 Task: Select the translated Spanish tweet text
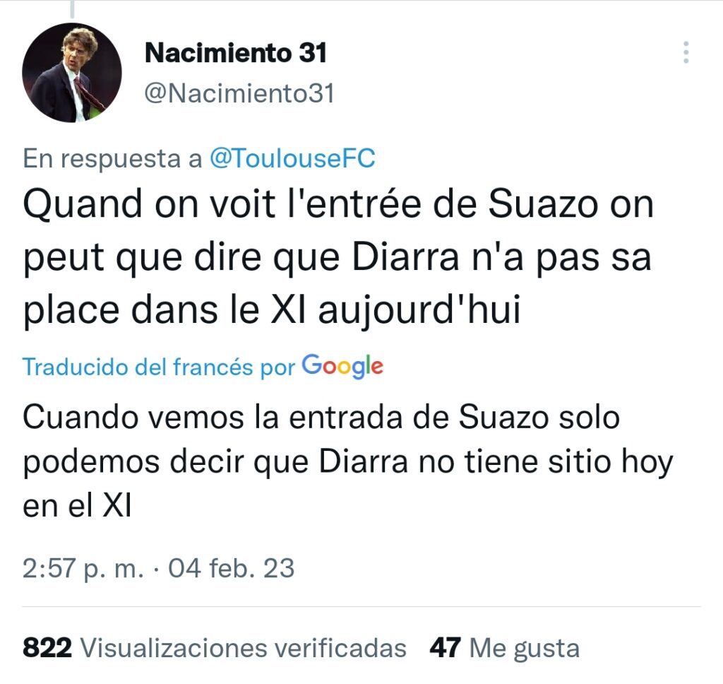tap(347, 461)
